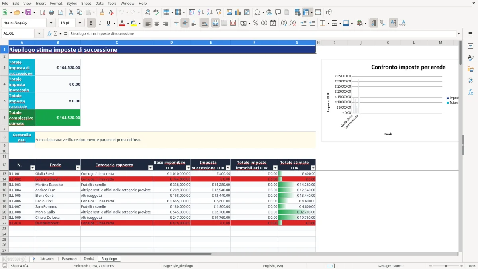Open the Data menu
Viewport: 478px width, 269px height.
[99, 3]
